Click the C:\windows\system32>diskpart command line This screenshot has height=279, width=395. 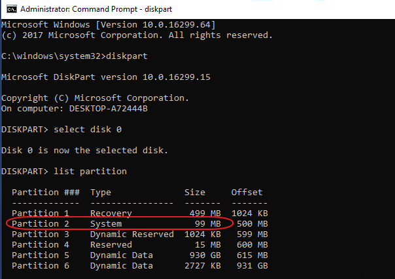click(x=74, y=56)
